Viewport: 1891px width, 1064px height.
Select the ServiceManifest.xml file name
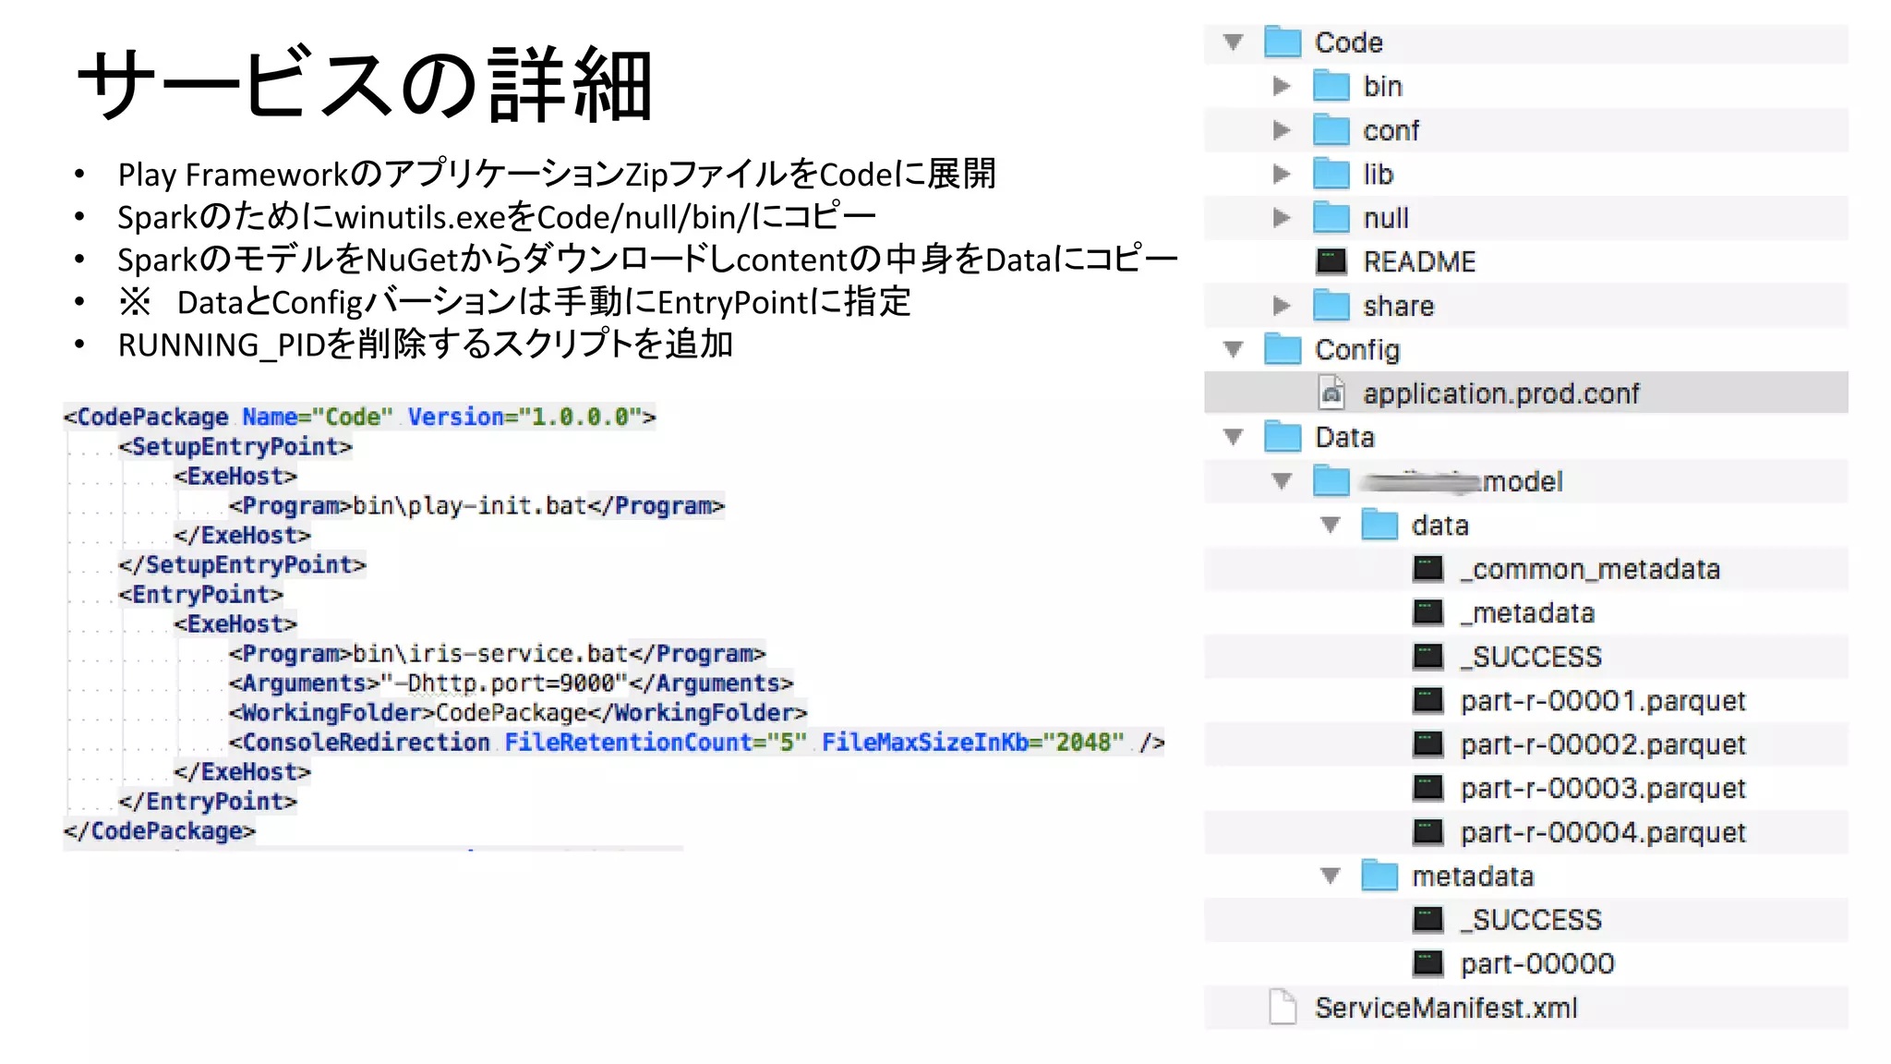[1446, 1008]
